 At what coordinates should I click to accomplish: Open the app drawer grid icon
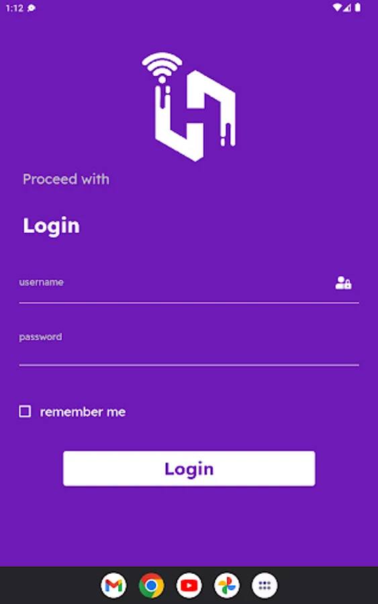(265, 585)
